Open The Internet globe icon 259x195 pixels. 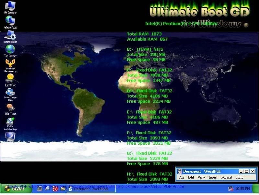pos(10,51)
